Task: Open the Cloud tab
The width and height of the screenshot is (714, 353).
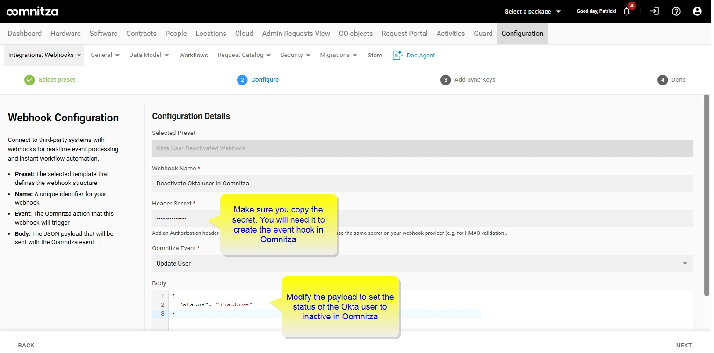Action: [244, 34]
